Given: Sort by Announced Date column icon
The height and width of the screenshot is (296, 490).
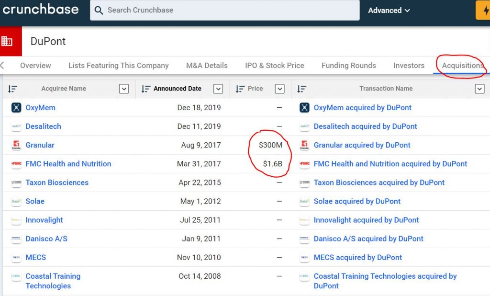Looking at the screenshot, I should 145,89.
